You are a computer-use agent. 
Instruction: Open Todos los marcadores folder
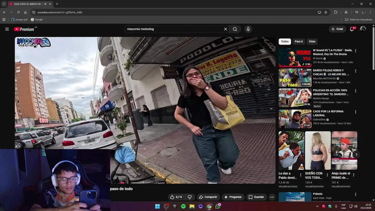(x=359, y=20)
